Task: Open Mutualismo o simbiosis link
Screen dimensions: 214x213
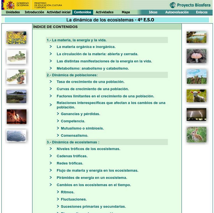Action: (x=82, y=129)
